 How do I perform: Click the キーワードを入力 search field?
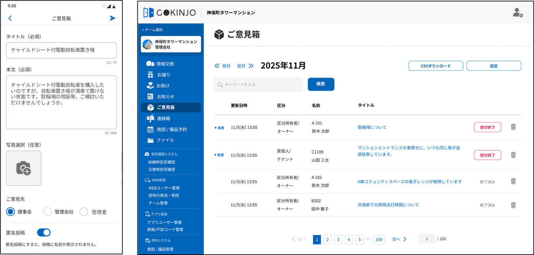[x=258, y=84]
